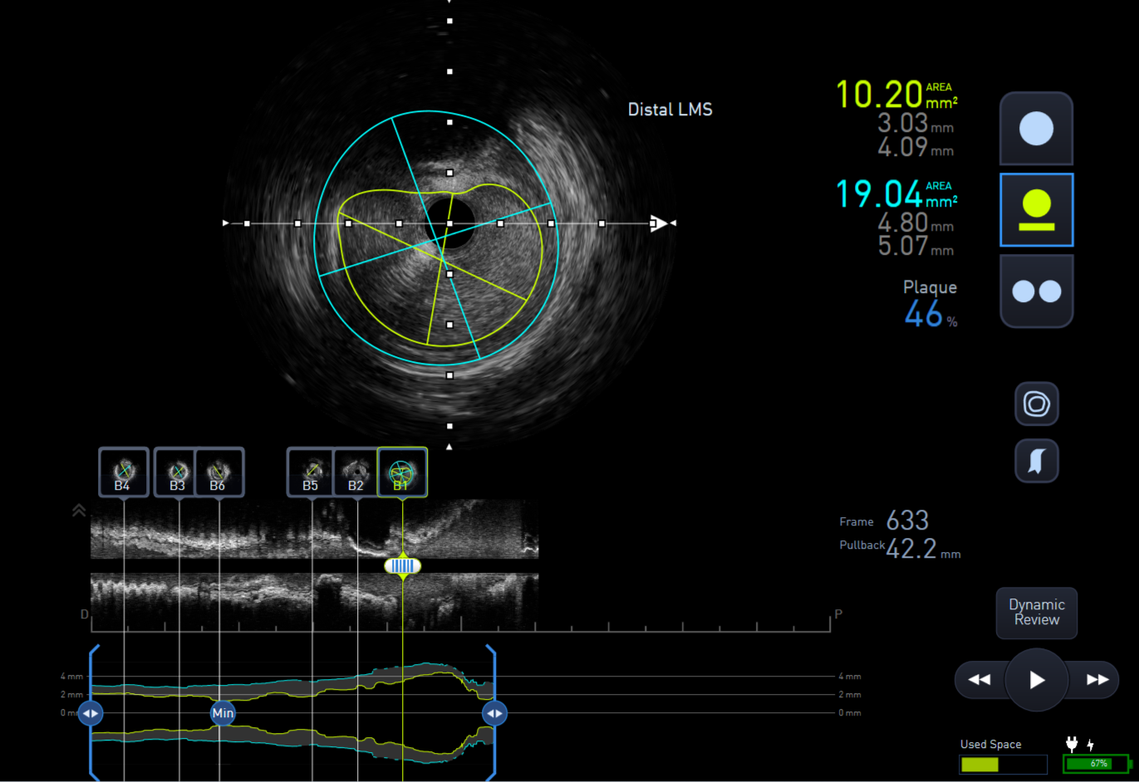Toggle the longitudinal vessel profile icon

[x=1036, y=461]
